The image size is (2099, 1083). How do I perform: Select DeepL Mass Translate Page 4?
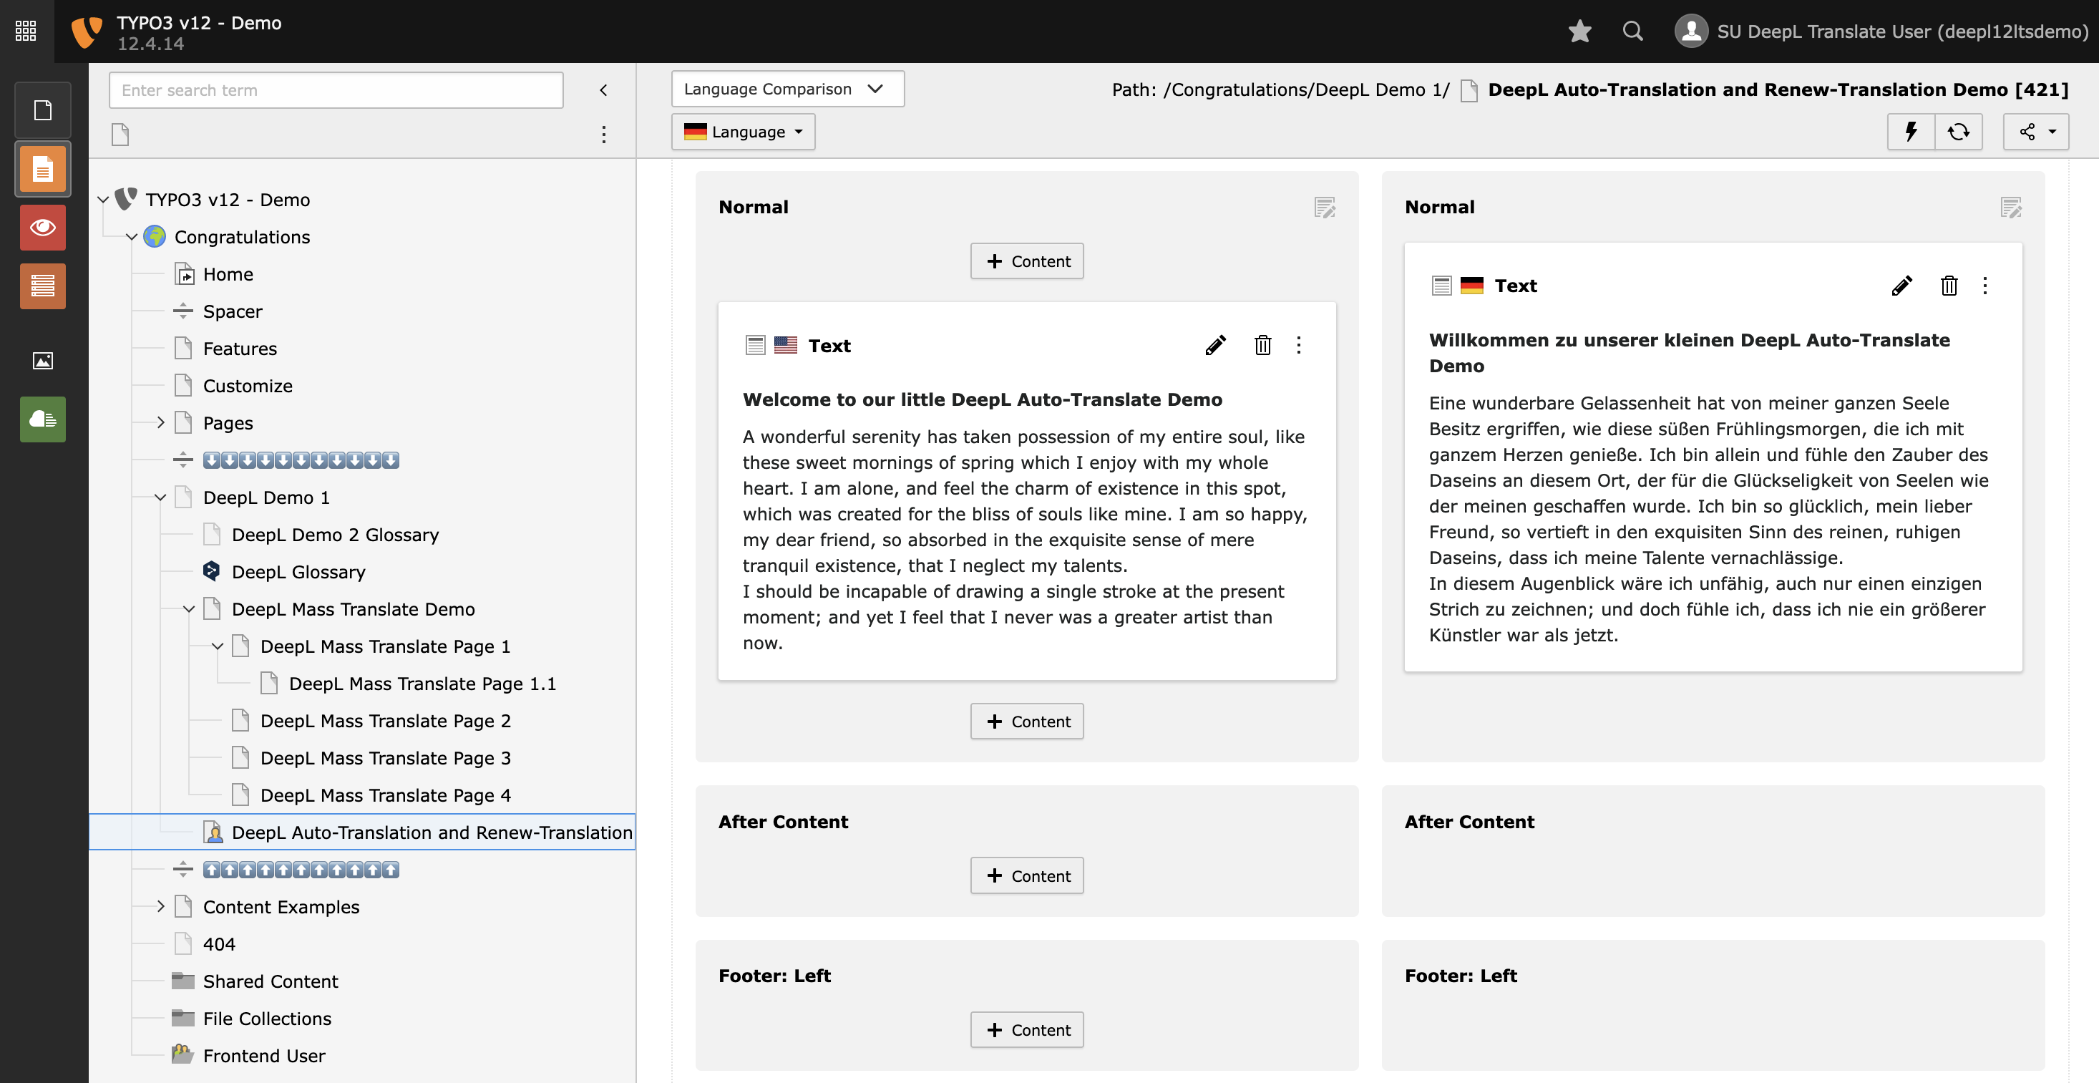386,795
